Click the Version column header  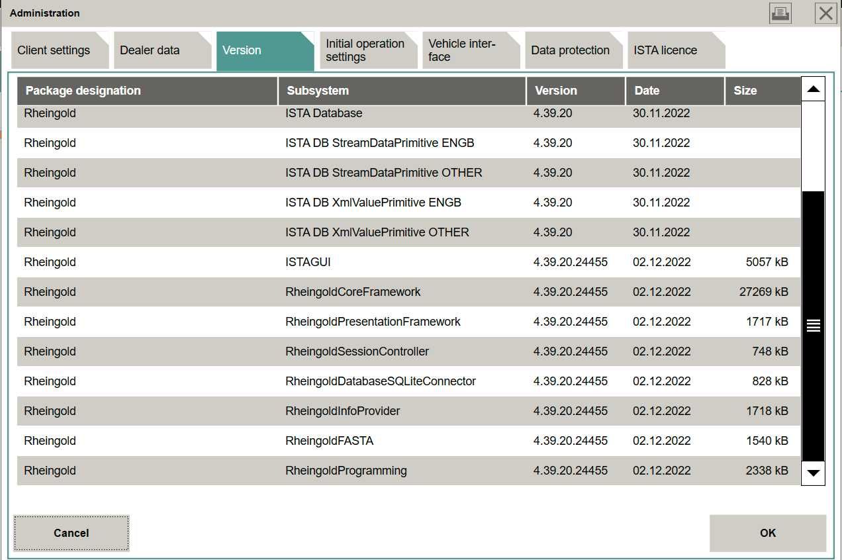coord(576,91)
